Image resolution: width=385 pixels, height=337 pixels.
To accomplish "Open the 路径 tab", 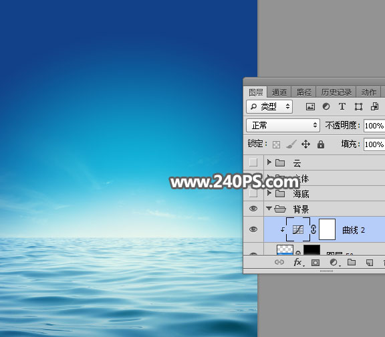I will click(x=303, y=92).
